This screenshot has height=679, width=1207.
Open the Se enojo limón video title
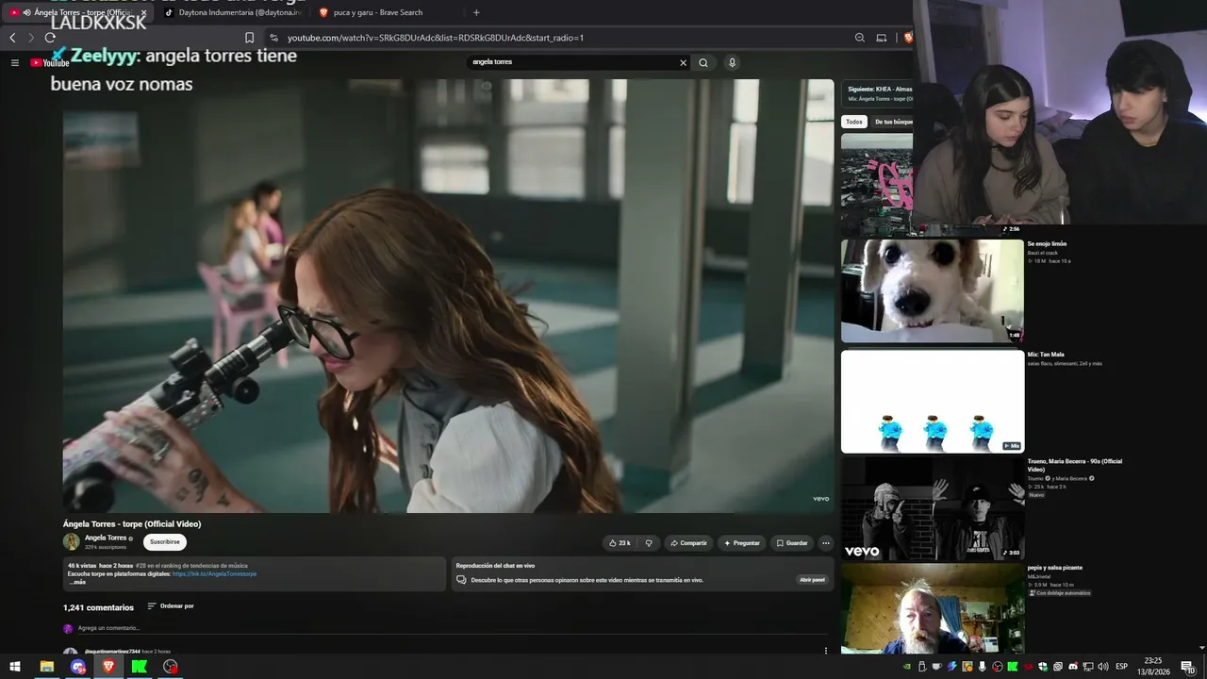click(1047, 244)
